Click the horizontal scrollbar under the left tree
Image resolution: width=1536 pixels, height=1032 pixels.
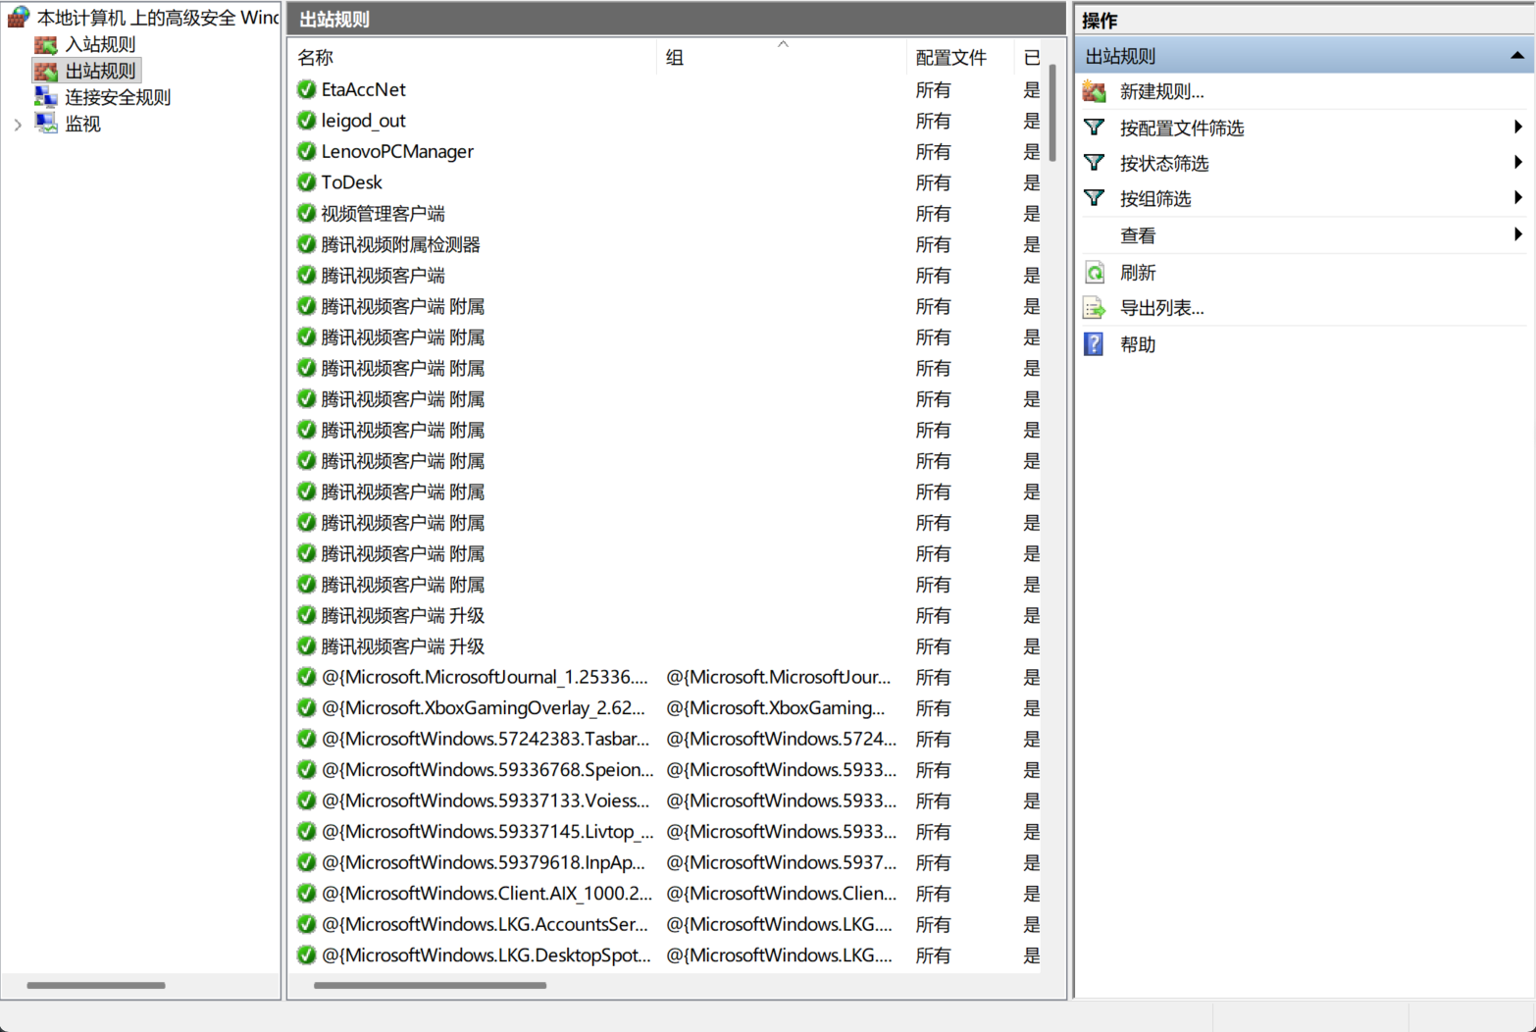coord(96,985)
